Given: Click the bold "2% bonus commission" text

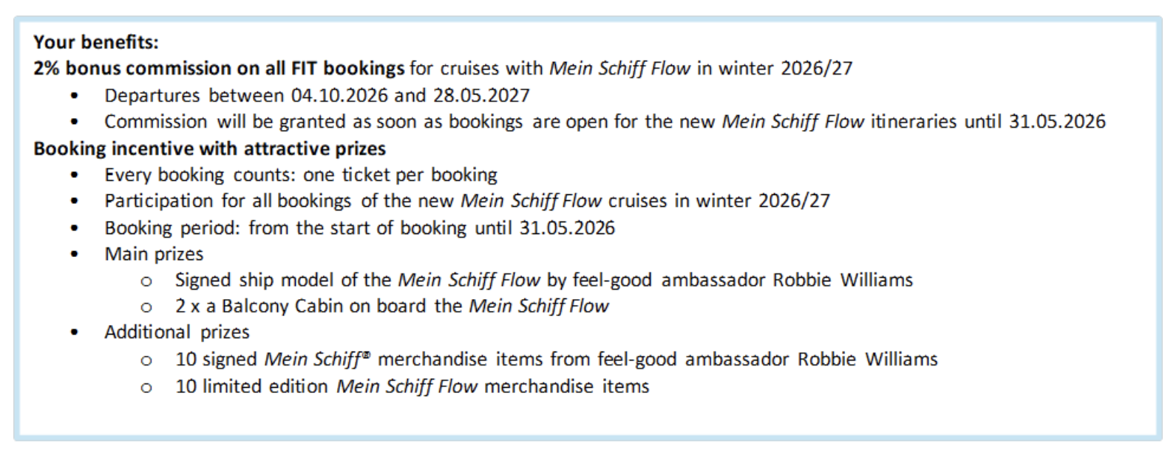Looking at the screenshot, I should [134, 69].
